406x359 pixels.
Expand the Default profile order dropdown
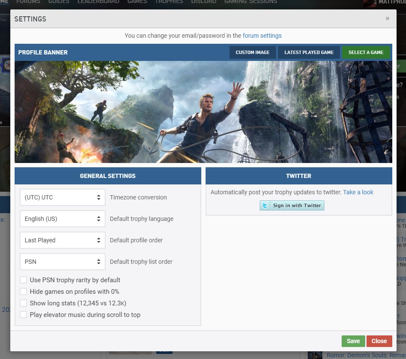pyautogui.click(x=63, y=240)
